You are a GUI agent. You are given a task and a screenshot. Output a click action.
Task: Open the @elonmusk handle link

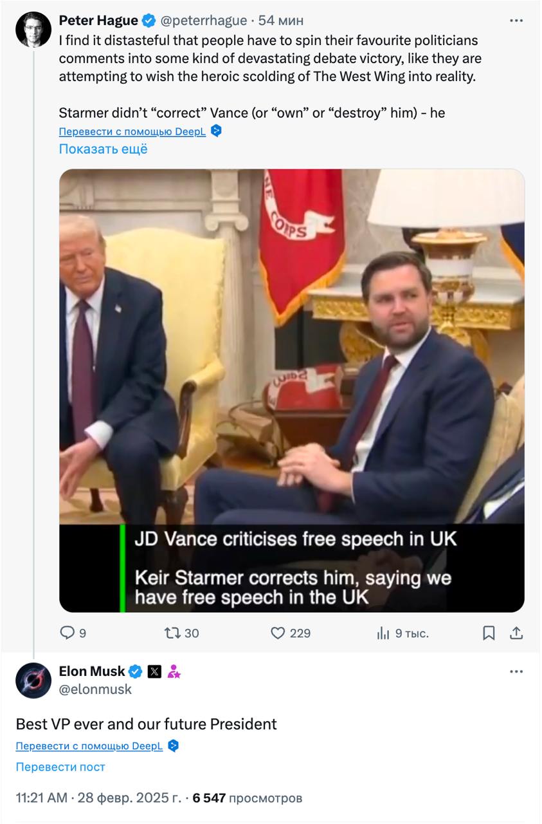coord(95,689)
